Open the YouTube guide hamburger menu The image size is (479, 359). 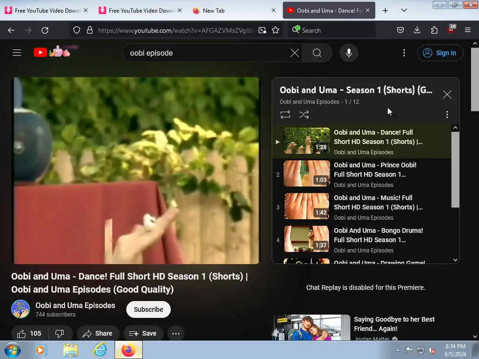pyautogui.click(x=17, y=53)
